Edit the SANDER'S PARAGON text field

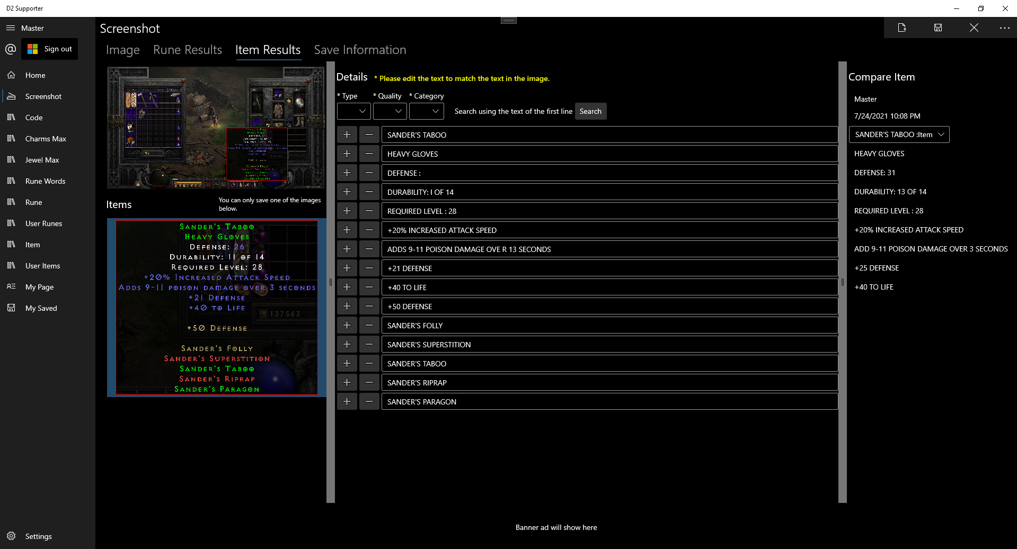[609, 402]
